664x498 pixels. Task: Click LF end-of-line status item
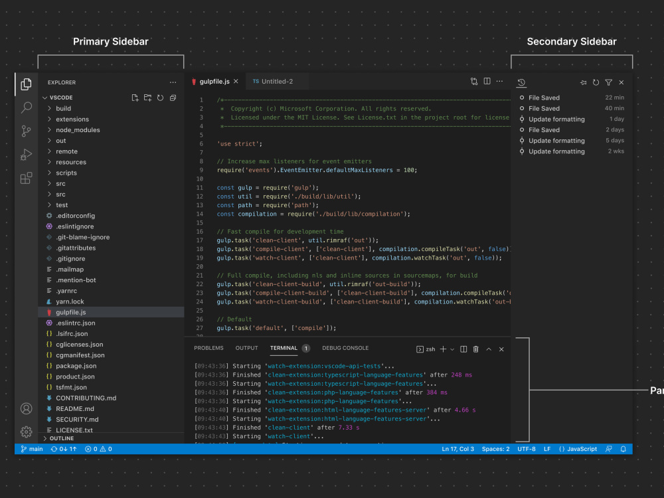(x=547, y=449)
